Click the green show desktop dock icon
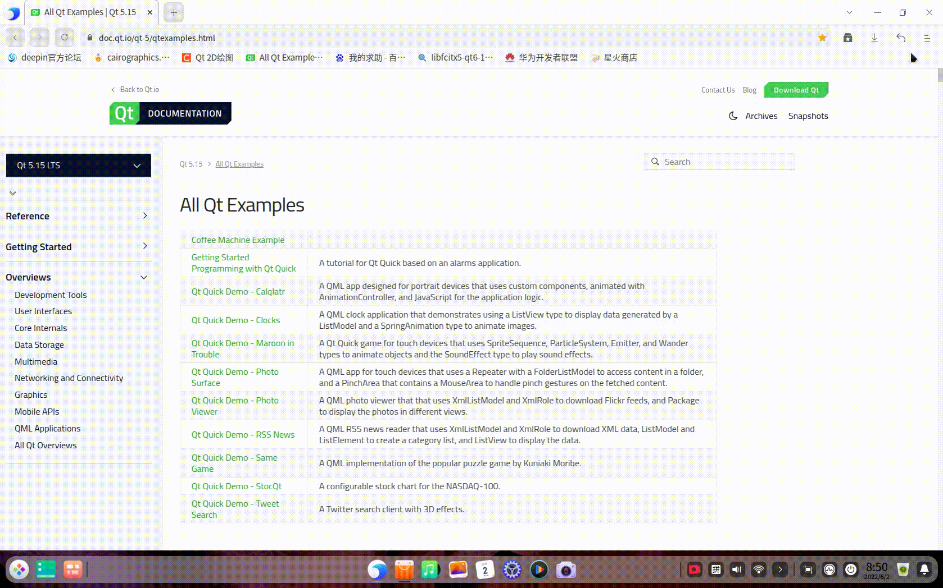 pyautogui.click(x=46, y=569)
